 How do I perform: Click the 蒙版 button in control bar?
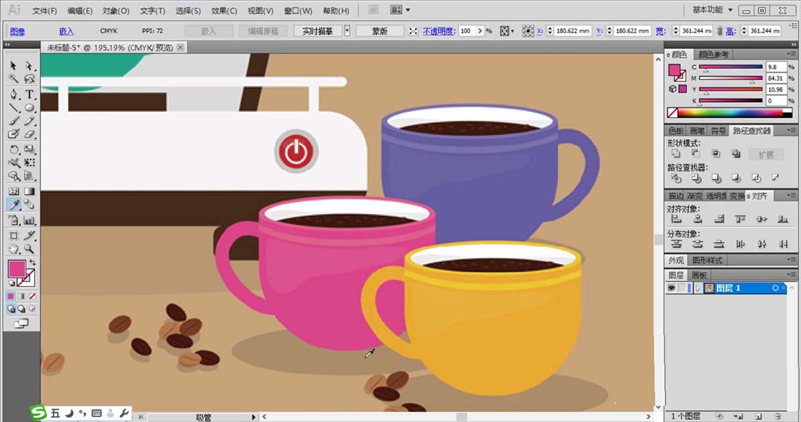tap(379, 31)
